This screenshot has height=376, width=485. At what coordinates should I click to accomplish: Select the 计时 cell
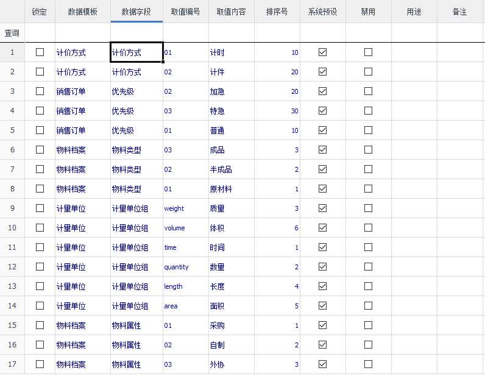point(232,52)
